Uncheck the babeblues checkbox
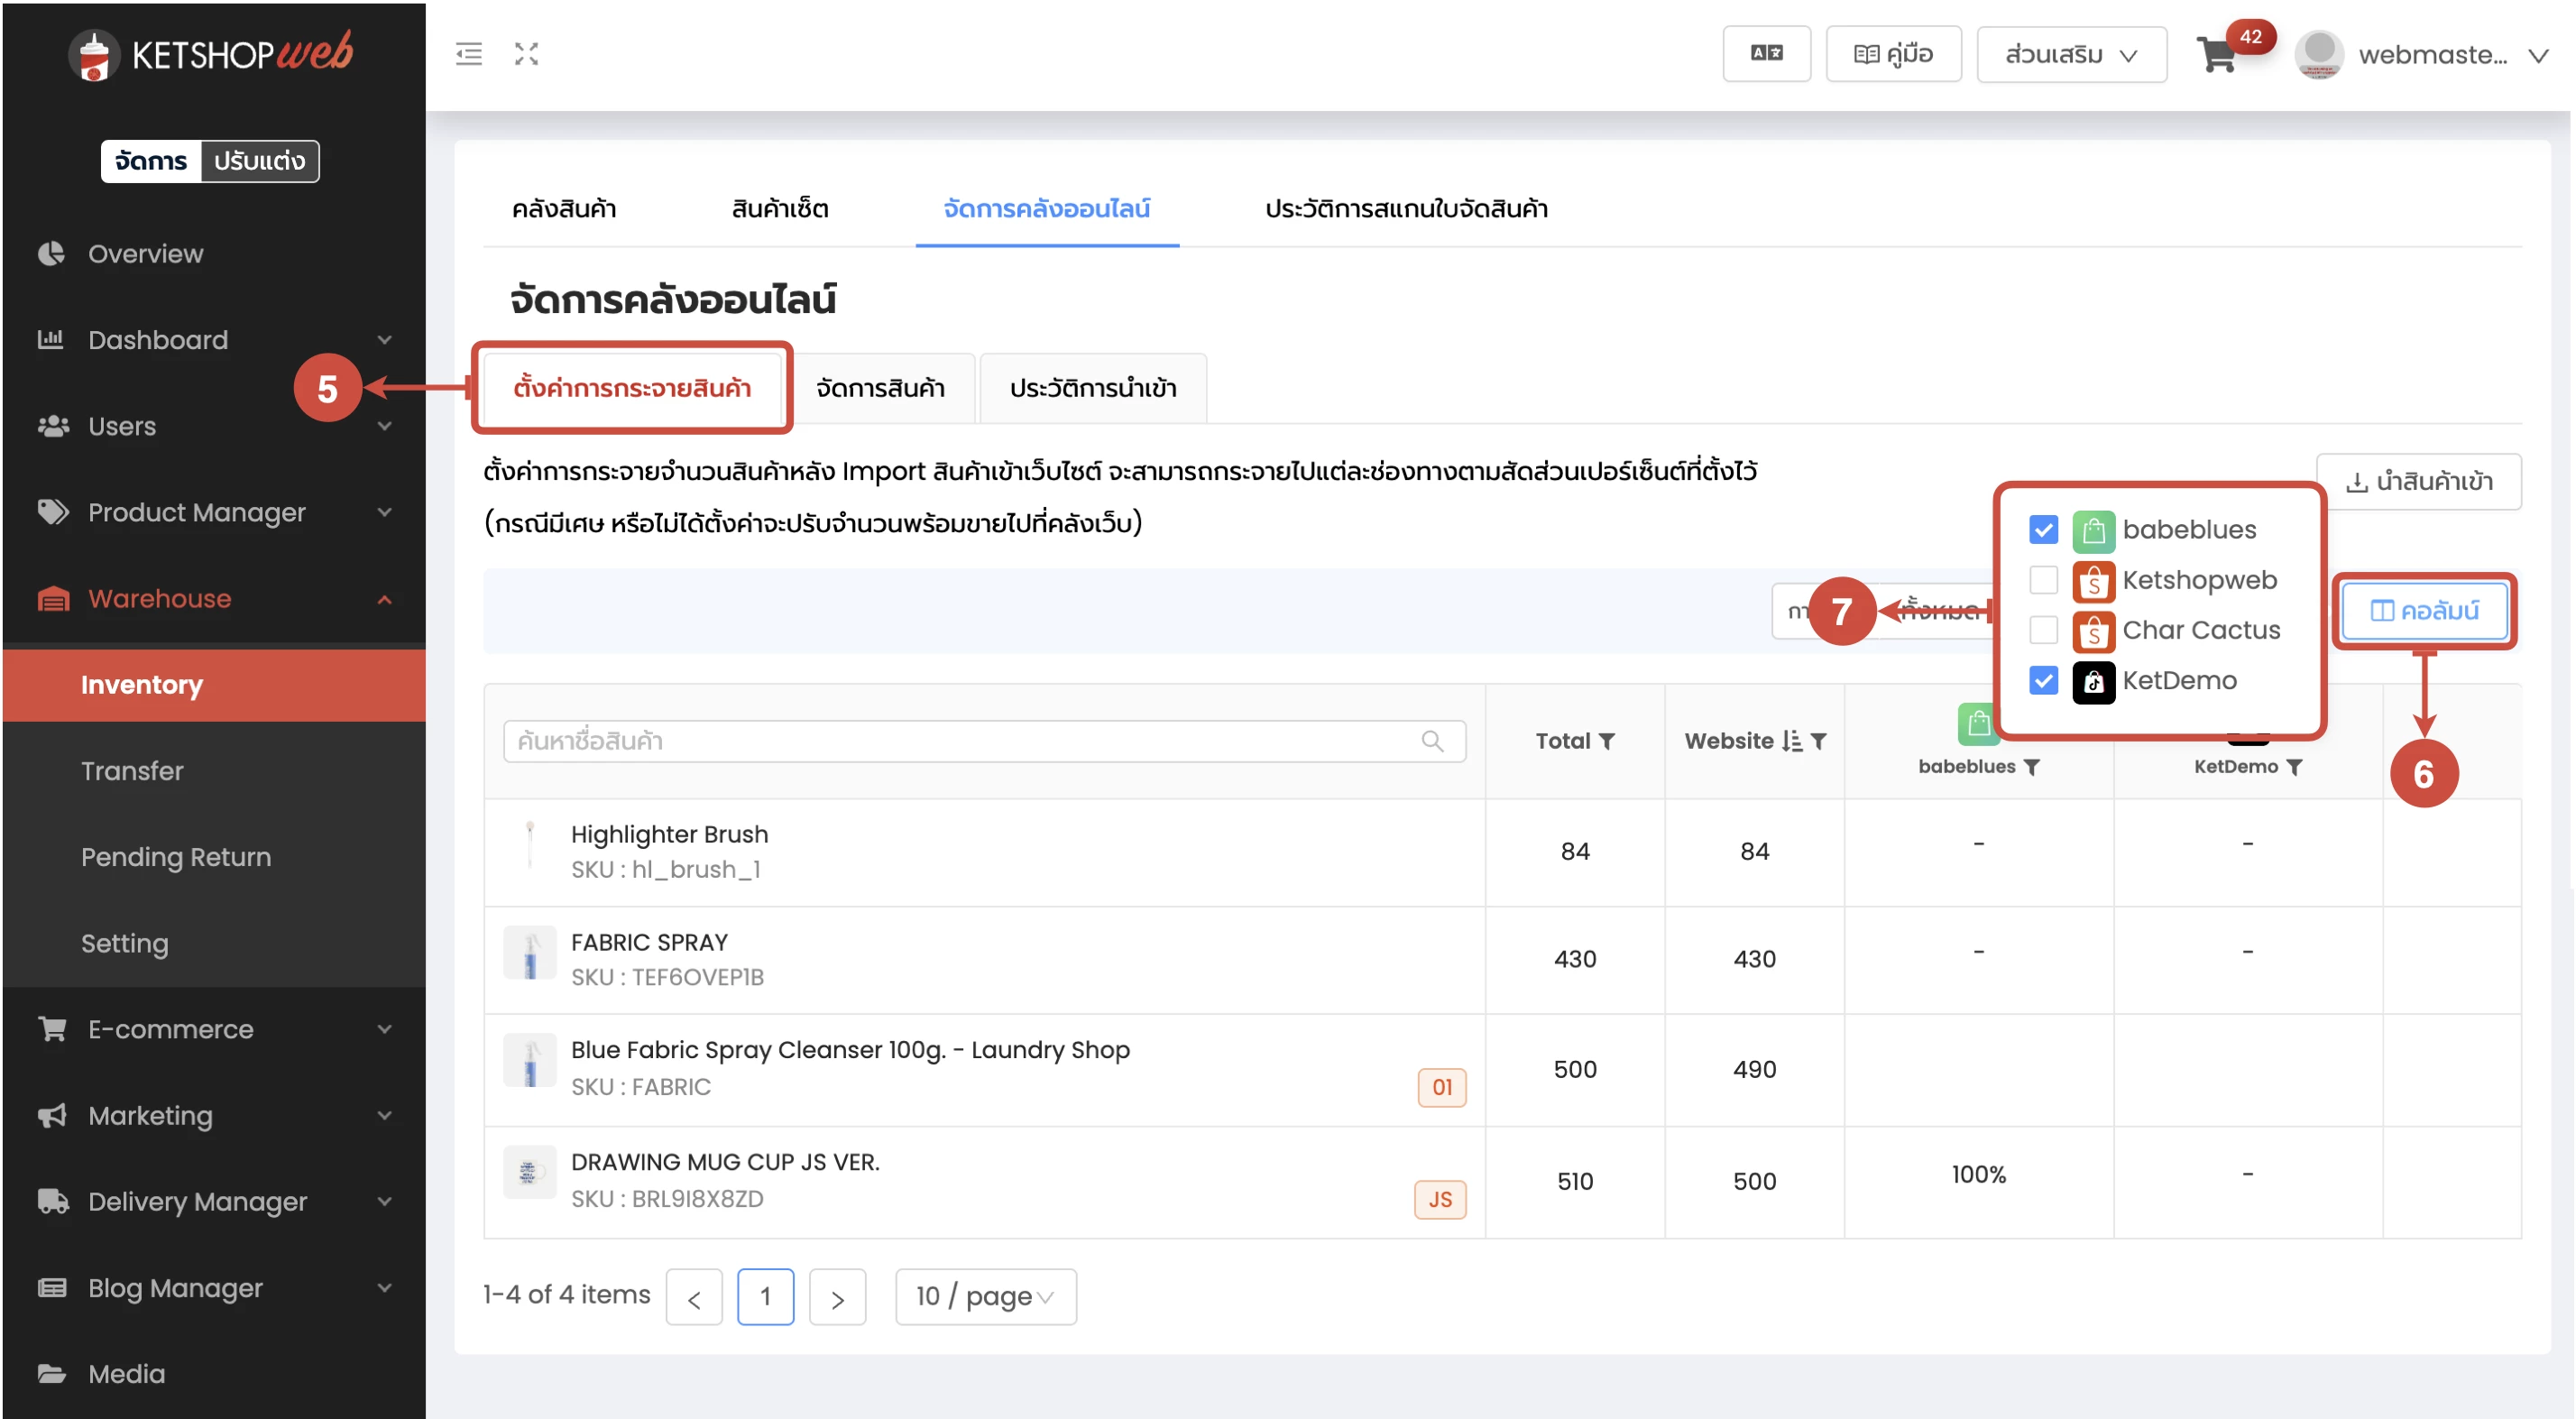 click(x=2043, y=529)
